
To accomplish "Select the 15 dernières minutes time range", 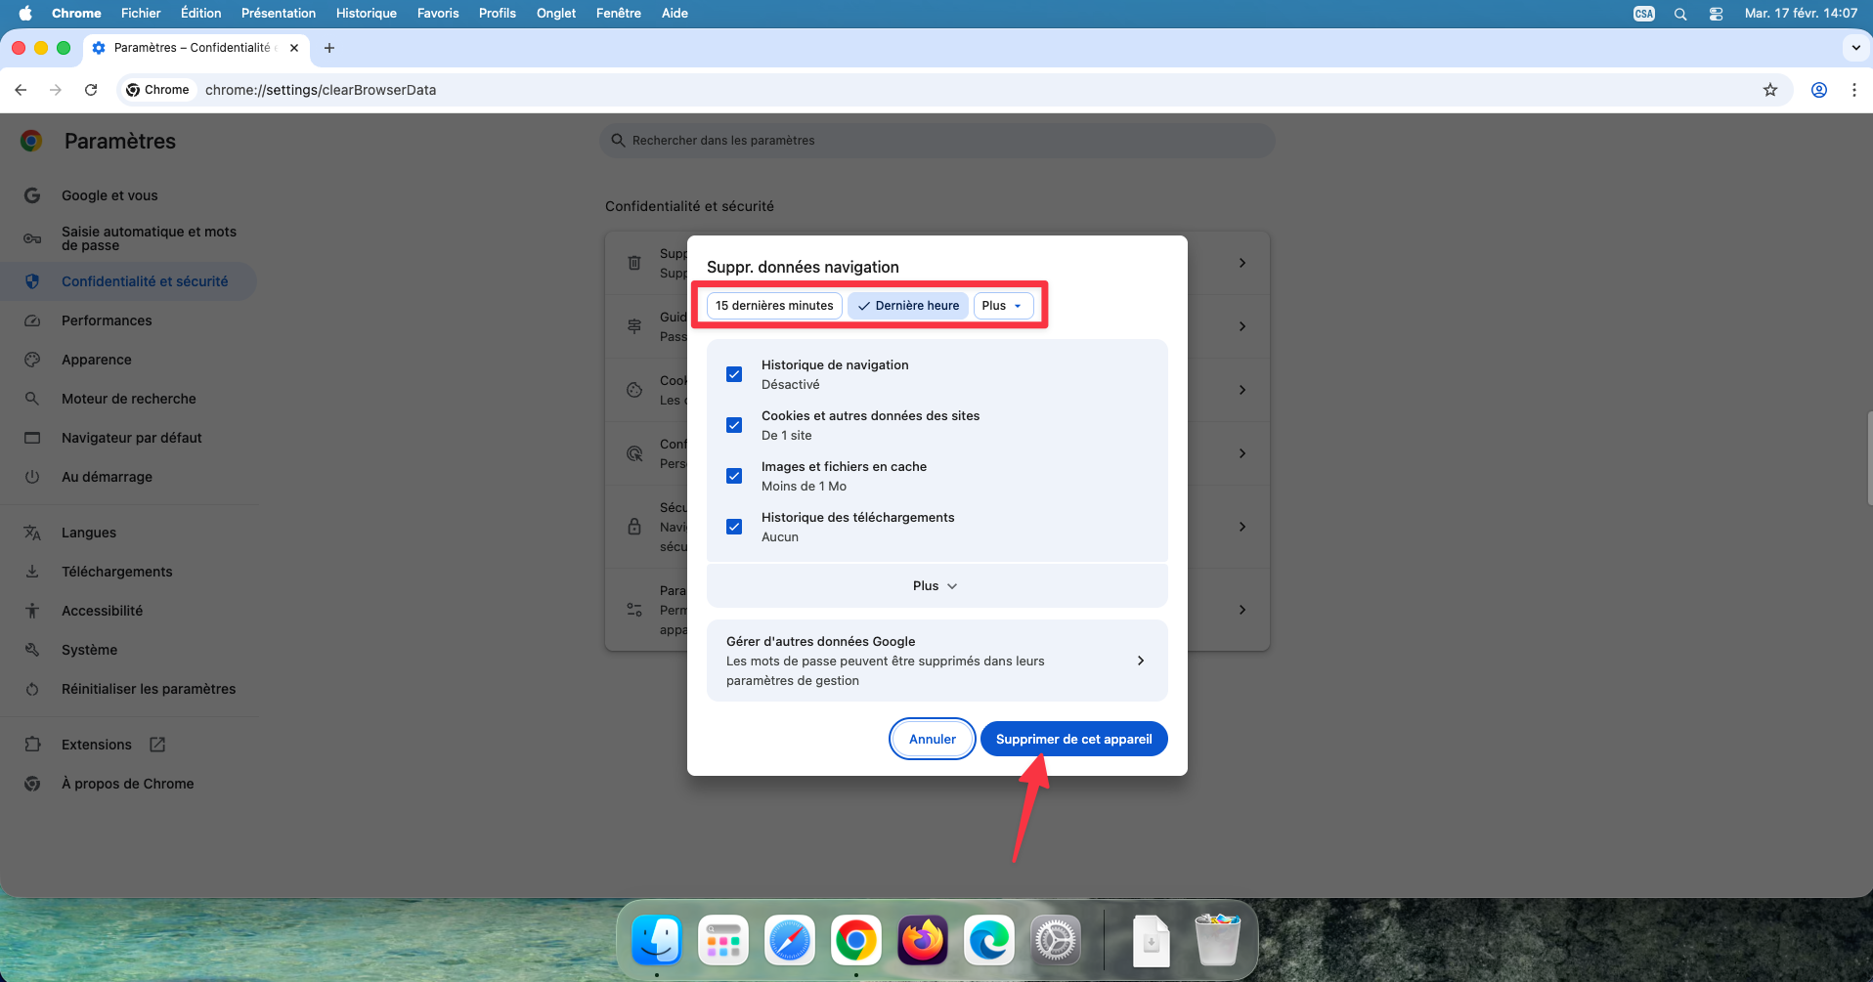I will point(774,306).
